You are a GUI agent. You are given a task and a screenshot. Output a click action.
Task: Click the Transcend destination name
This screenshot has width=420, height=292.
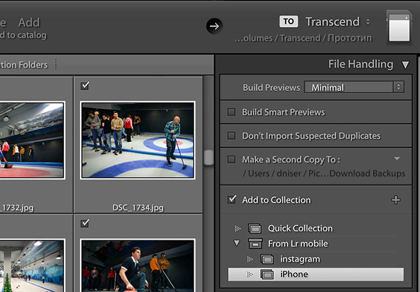tap(333, 22)
